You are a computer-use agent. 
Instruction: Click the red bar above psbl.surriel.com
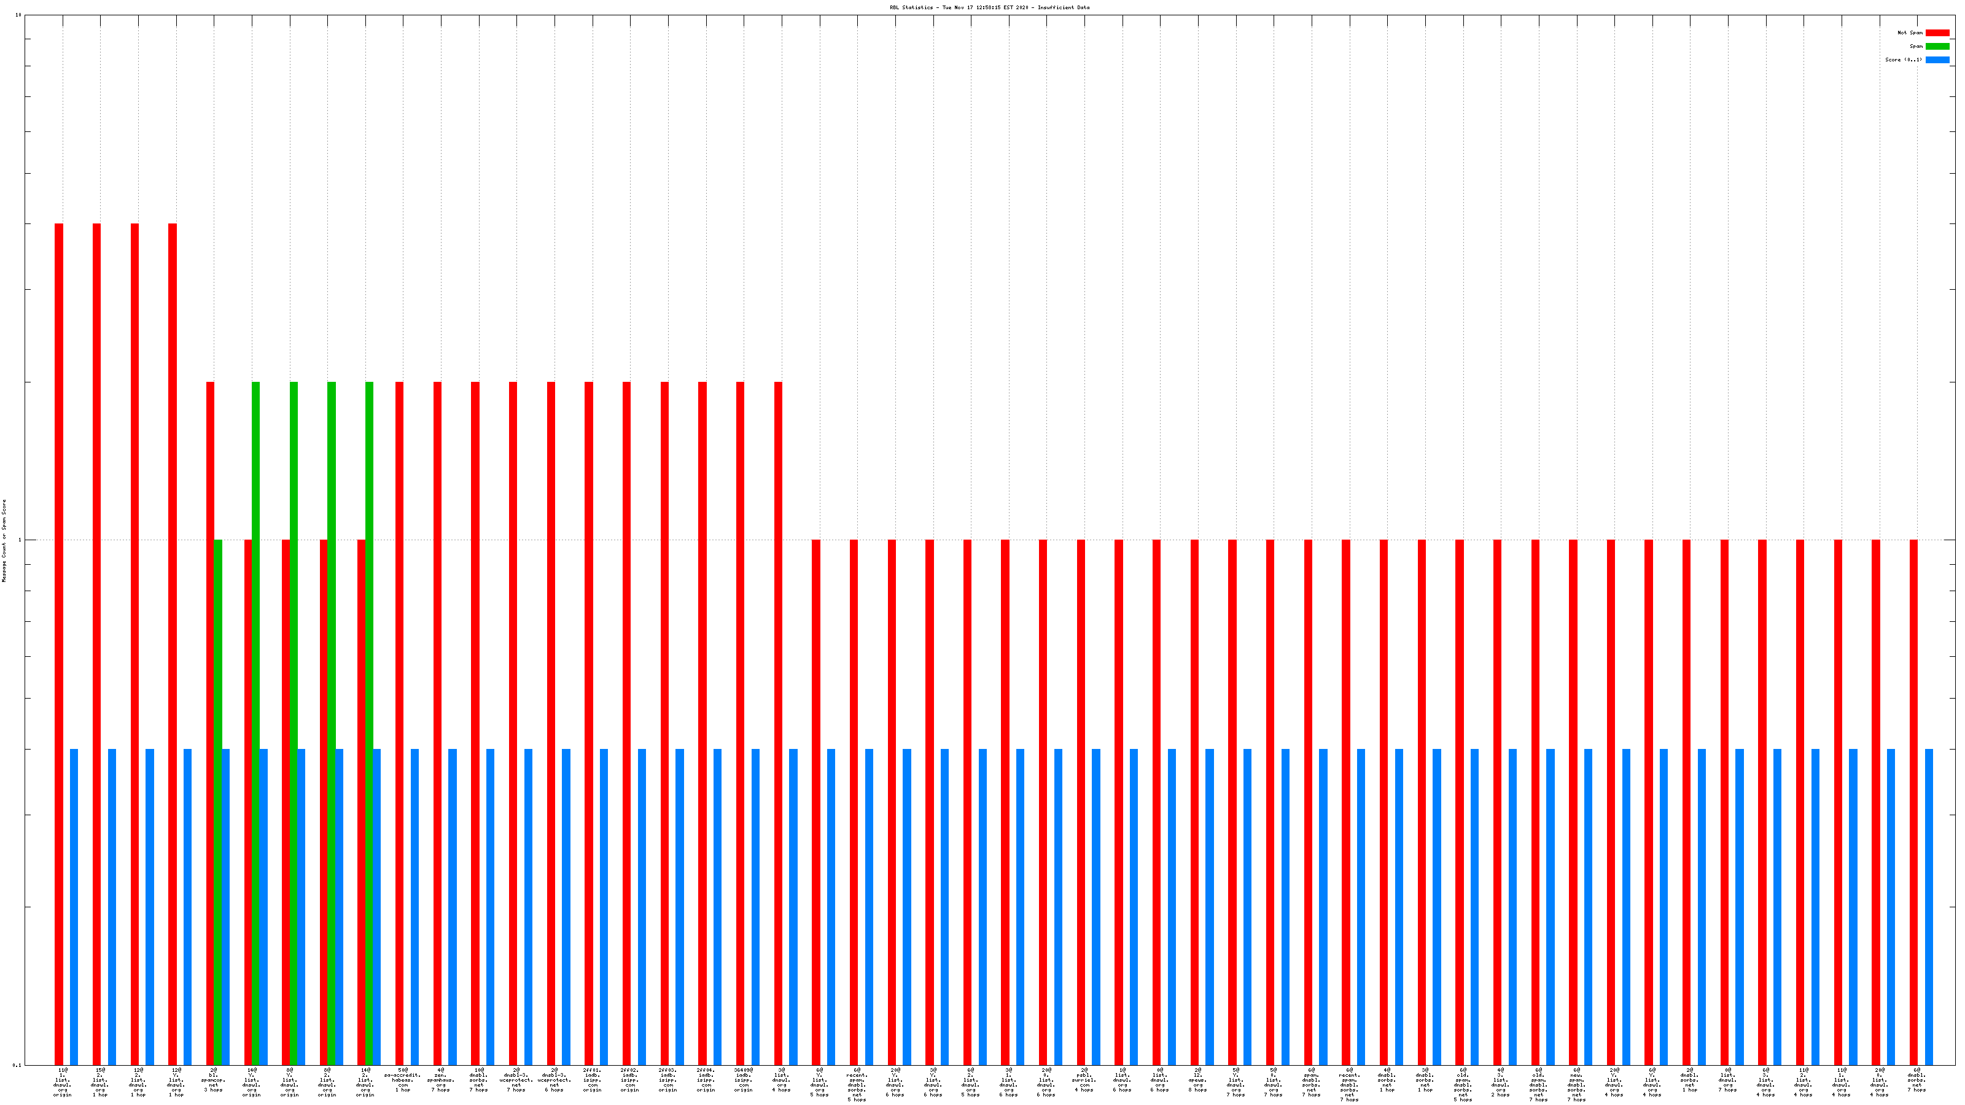click(x=1081, y=801)
